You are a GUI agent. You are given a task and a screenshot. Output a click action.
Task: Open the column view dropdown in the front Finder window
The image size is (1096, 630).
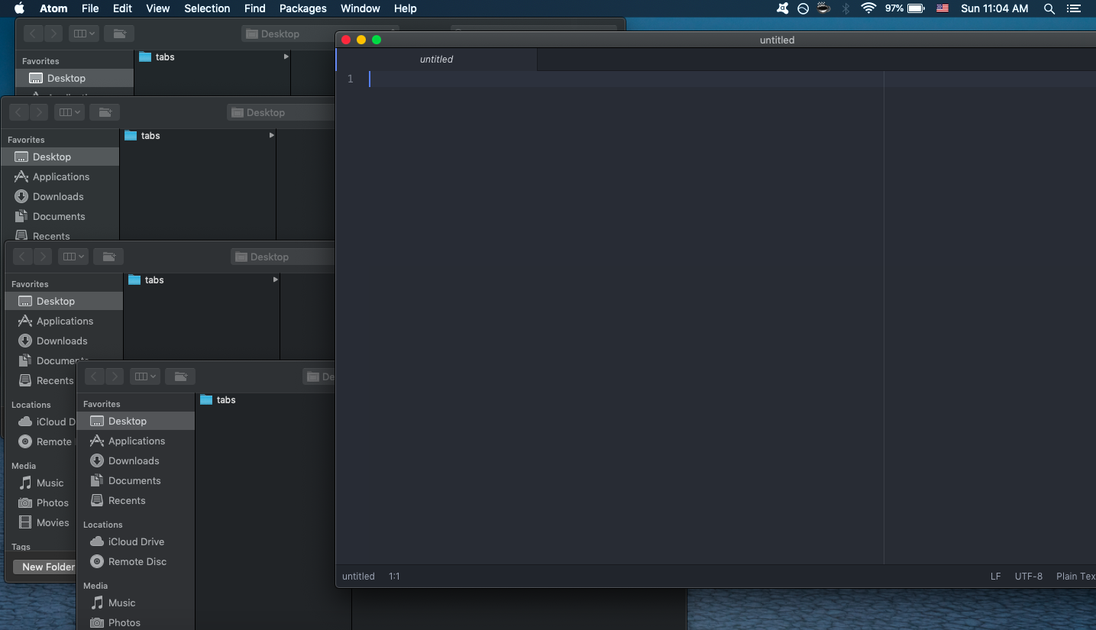tap(145, 376)
